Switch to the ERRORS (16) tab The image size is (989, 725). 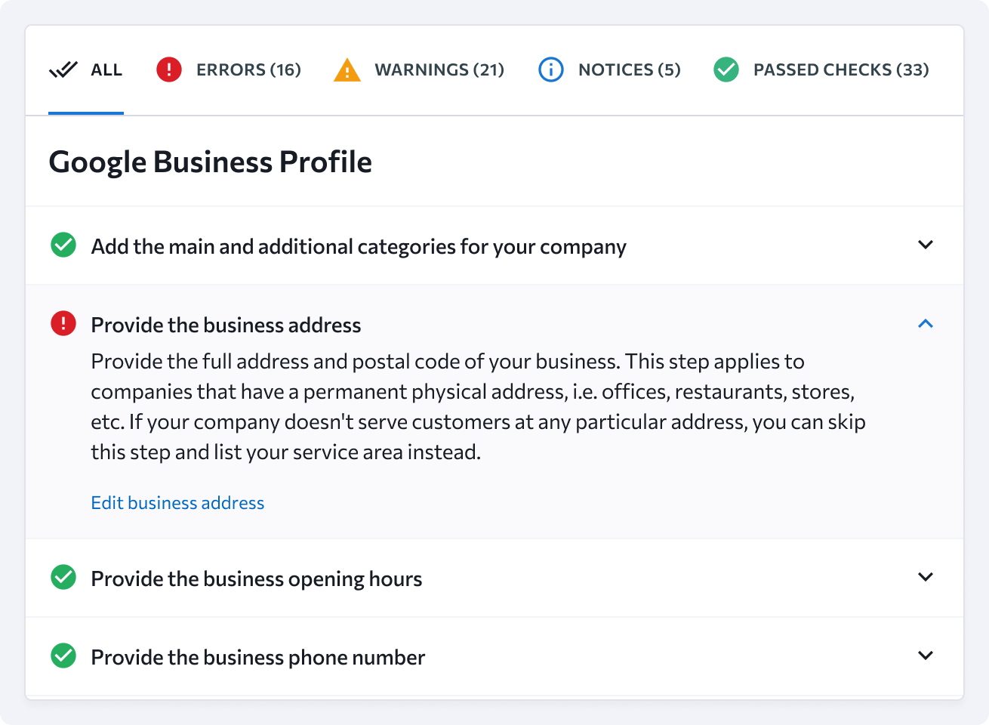point(248,69)
